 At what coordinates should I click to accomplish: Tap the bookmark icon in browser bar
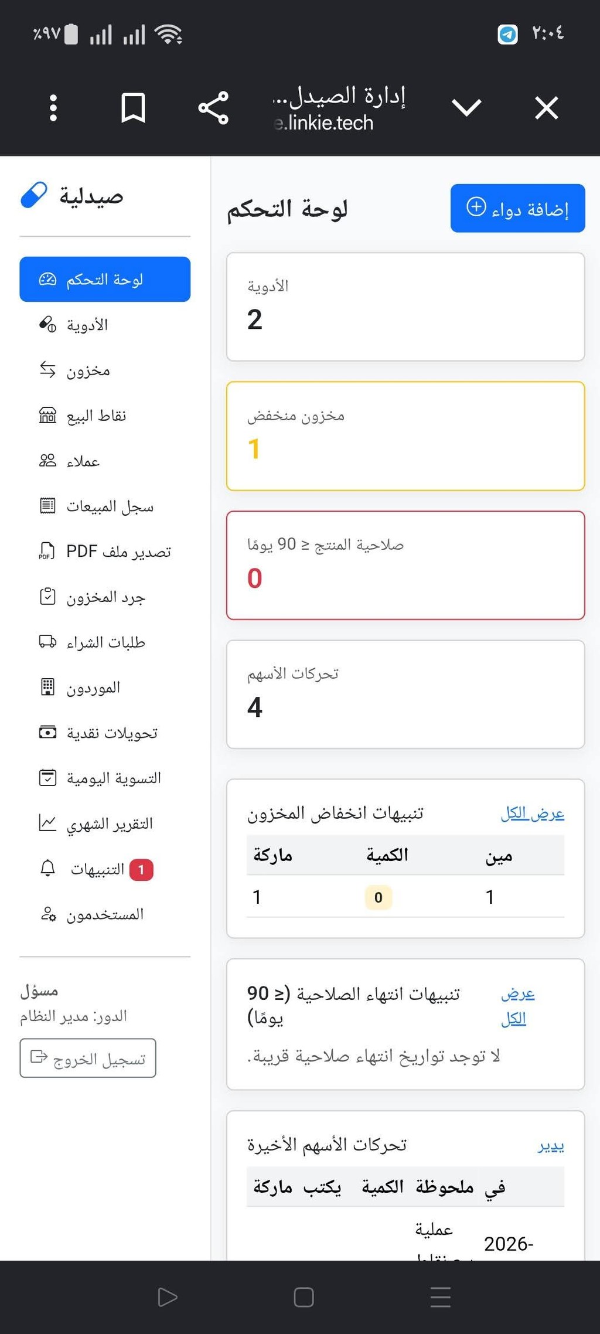click(x=133, y=108)
